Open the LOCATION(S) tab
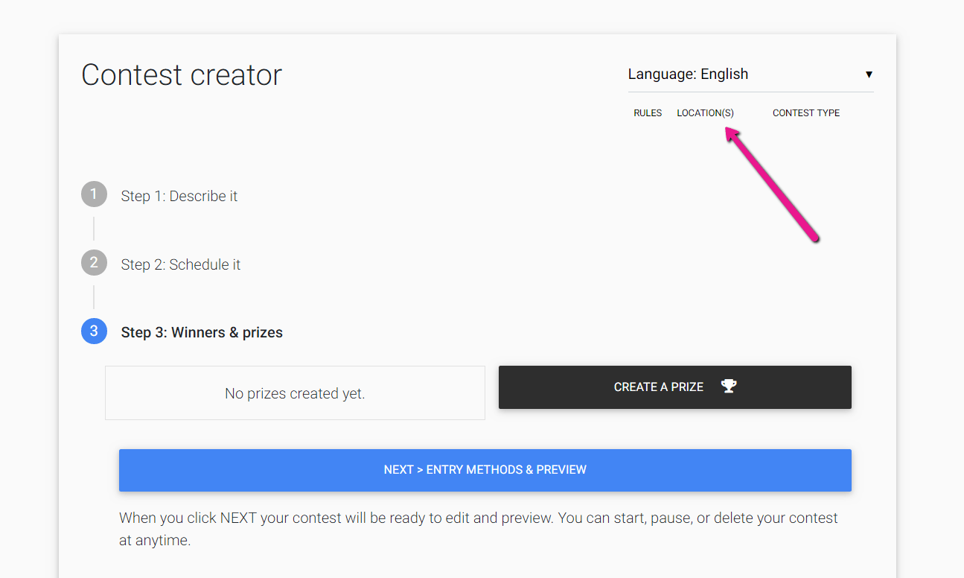964x578 pixels. (x=705, y=113)
